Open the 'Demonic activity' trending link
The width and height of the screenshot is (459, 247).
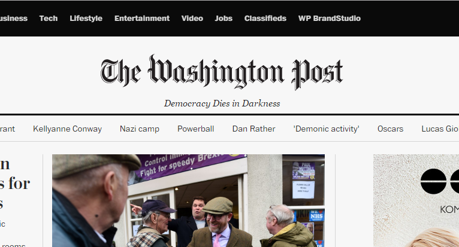tap(326, 129)
